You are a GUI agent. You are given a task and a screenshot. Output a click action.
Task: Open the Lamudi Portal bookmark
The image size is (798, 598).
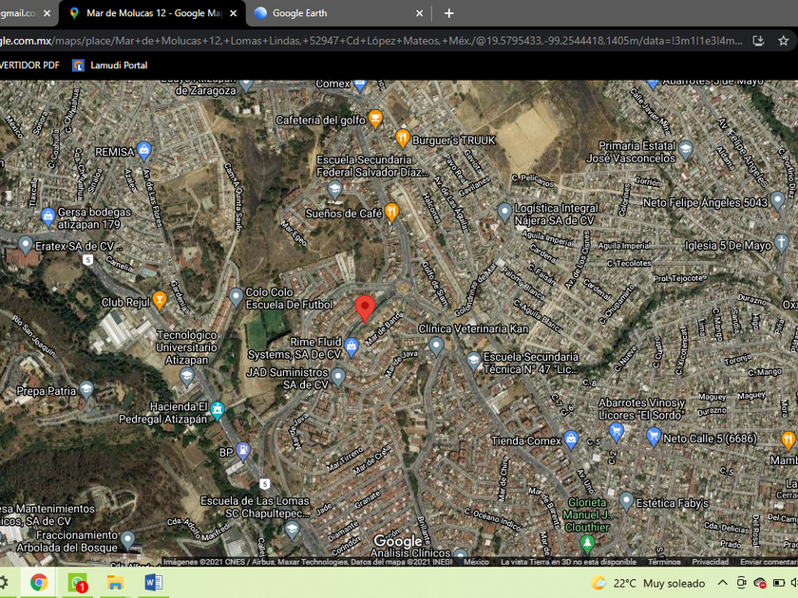point(110,65)
